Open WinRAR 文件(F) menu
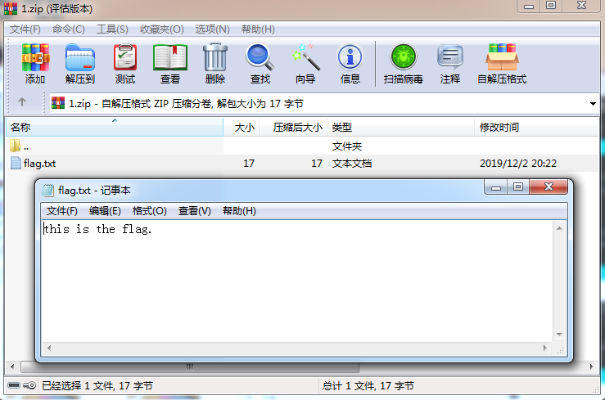Viewport: 605px width, 400px height. (25, 29)
